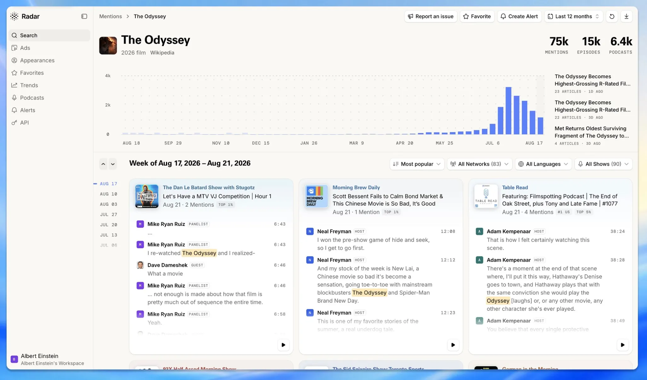Screen dimensions: 647x380
Task: Click highlighted The Odyssey in Mike Ryan Ruiz's quote
Action: coord(199,253)
